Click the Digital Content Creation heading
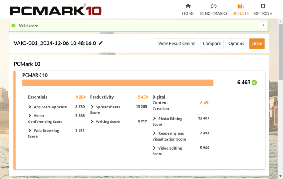283x179 pixels. tap(161, 103)
